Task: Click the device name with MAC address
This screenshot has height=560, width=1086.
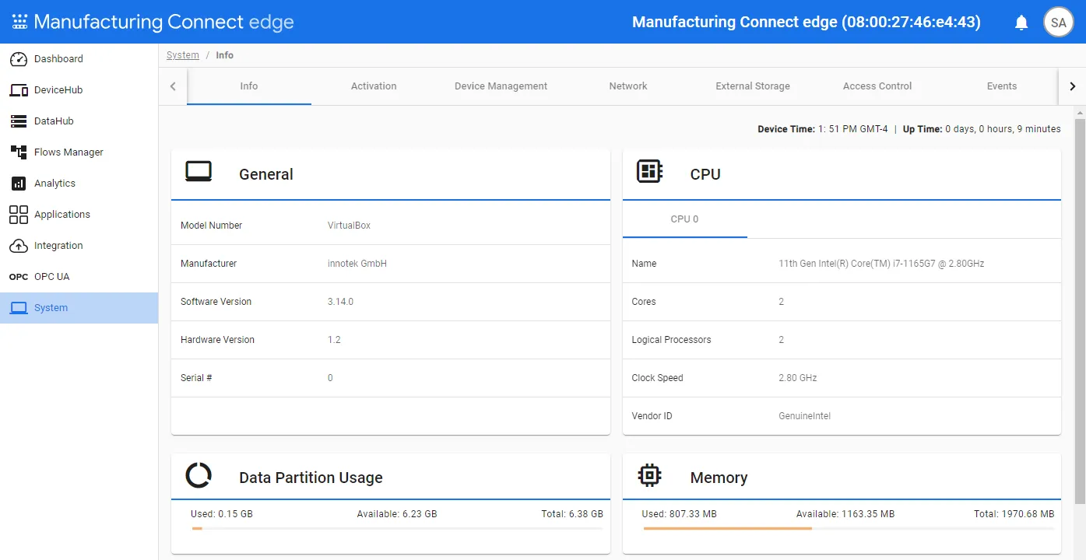Action: click(807, 23)
